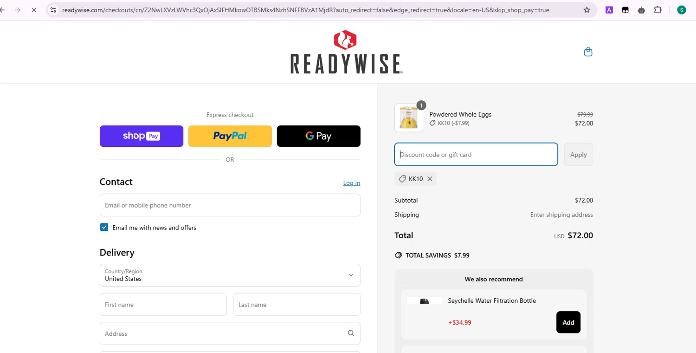
Task: Add Seychelle Water Filtration Bottle
Action: click(568, 322)
